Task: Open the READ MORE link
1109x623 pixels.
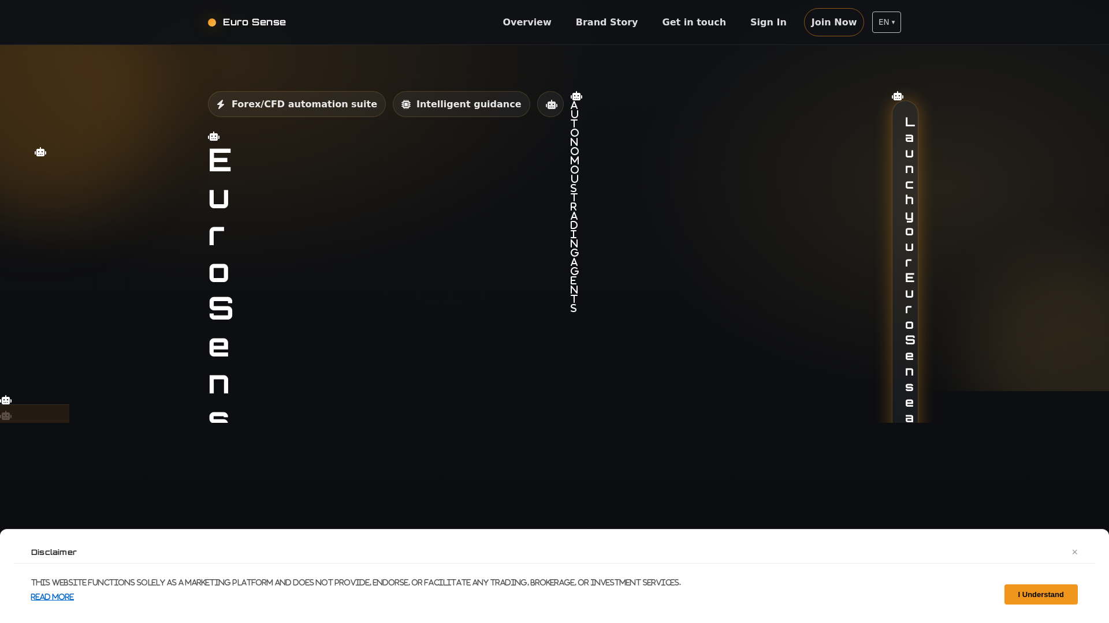Action: (52, 596)
